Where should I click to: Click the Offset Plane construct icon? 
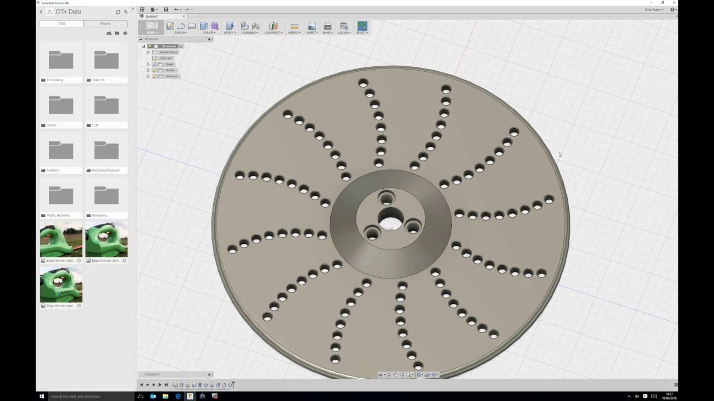coord(273,26)
